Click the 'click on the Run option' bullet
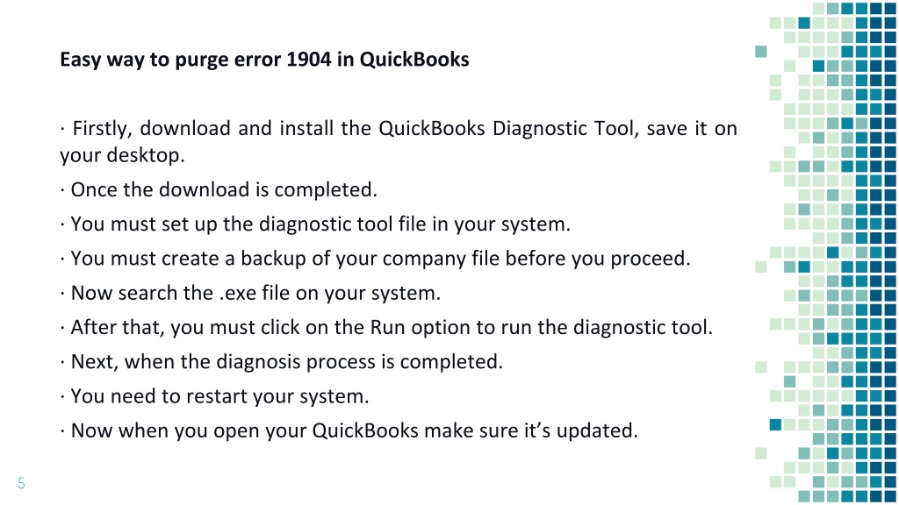Screen dimensions: 899x505 coord(386,327)
